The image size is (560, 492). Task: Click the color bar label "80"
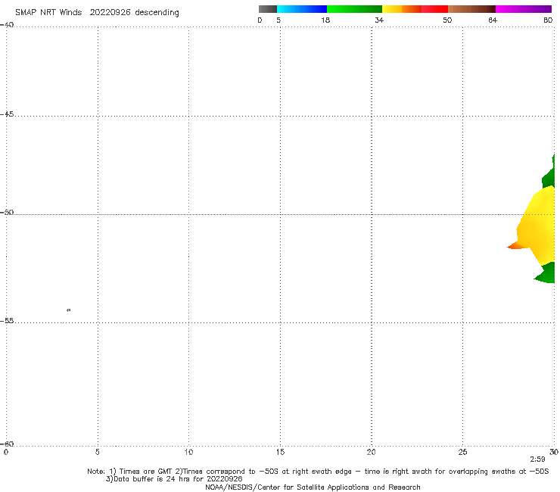(x=548, y=20)
